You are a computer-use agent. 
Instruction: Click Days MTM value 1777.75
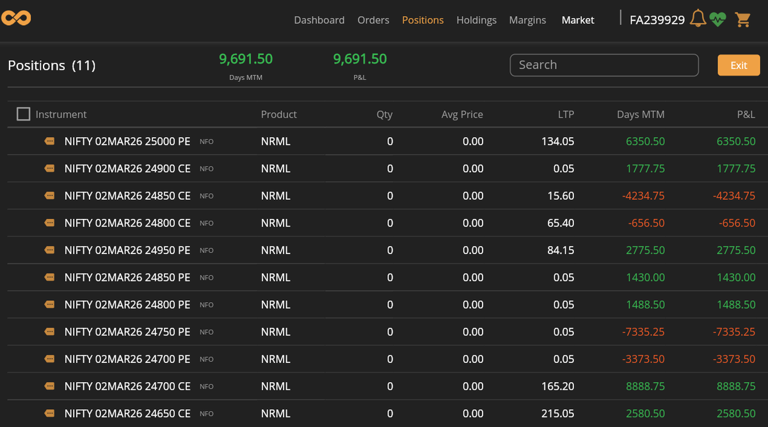click(x=645, y=168)
